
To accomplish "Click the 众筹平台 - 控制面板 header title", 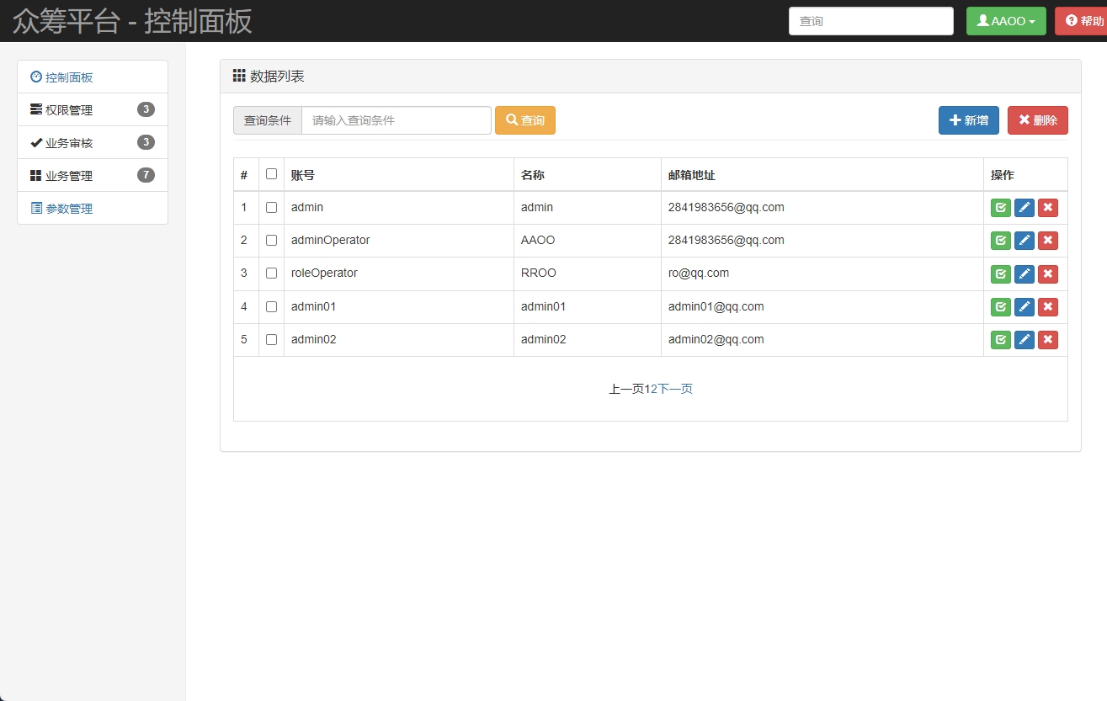I will point(132,21).
